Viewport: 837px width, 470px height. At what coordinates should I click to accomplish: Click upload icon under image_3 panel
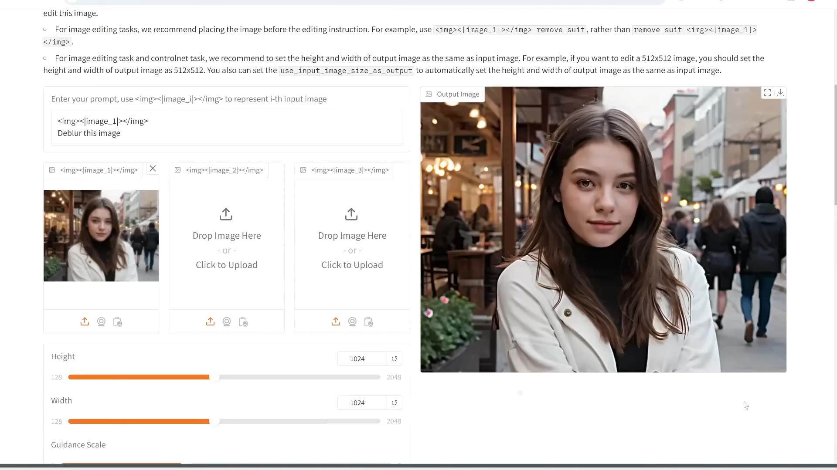point(336,321)
